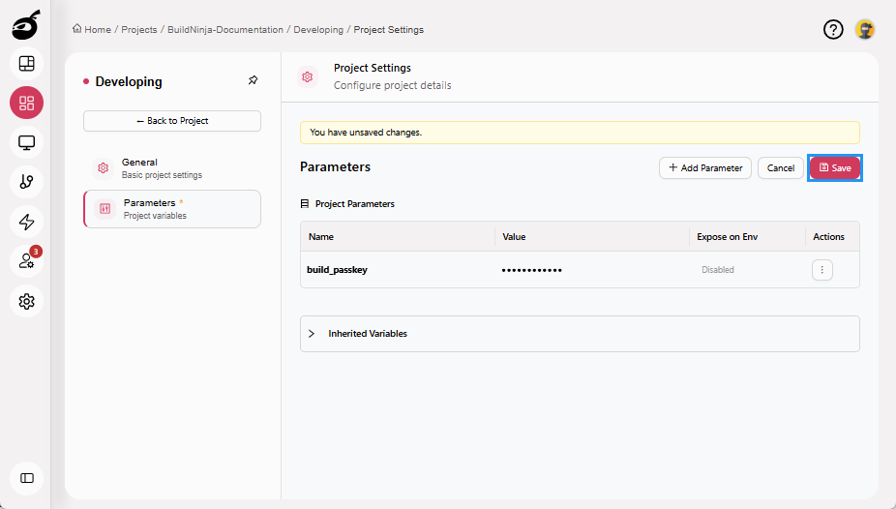Toggle sidebar panel collapse icon

coord(27,478)
